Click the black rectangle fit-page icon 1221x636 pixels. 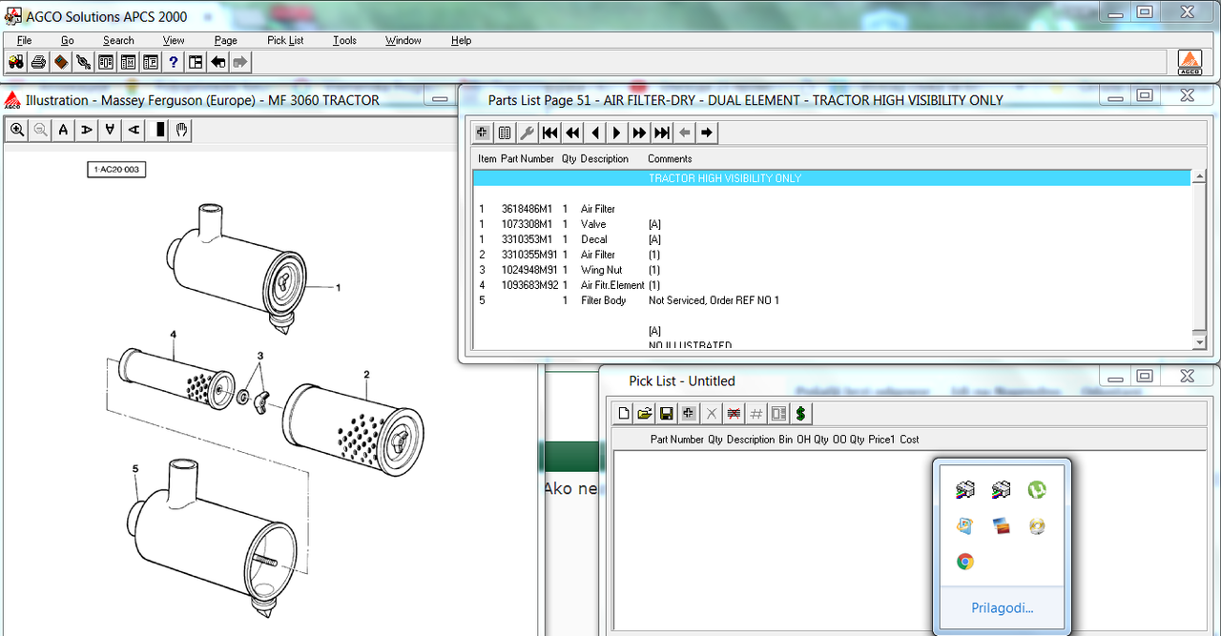159,130
